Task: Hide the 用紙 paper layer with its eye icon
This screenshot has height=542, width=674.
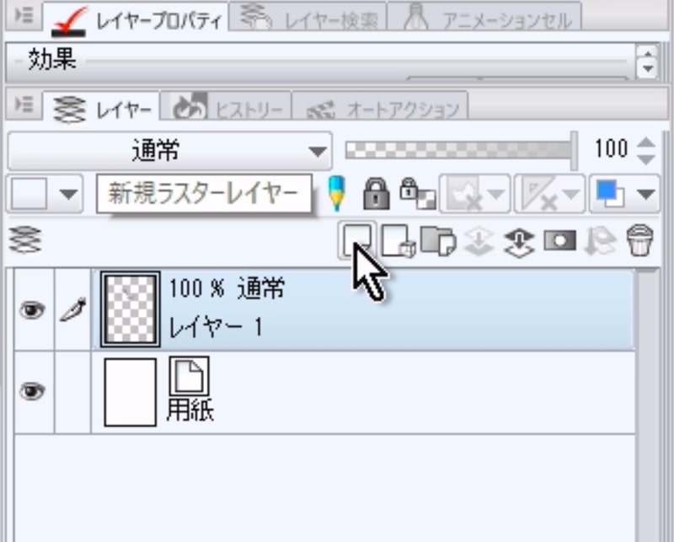Action: click(32, 391)
